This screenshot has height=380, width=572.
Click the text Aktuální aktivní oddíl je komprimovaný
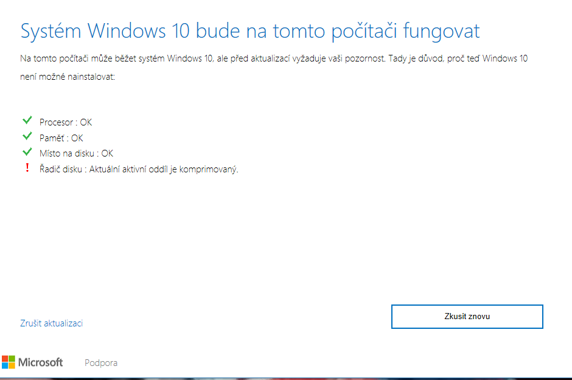tap(164, 169)
